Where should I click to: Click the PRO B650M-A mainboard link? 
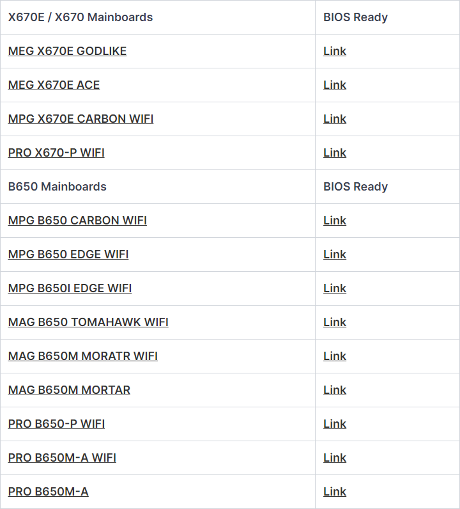pos(48,492)
